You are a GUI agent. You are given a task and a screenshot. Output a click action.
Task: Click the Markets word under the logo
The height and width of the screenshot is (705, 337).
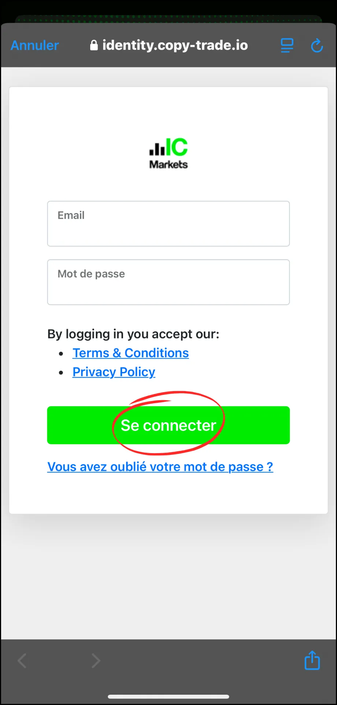coord(168,164)
